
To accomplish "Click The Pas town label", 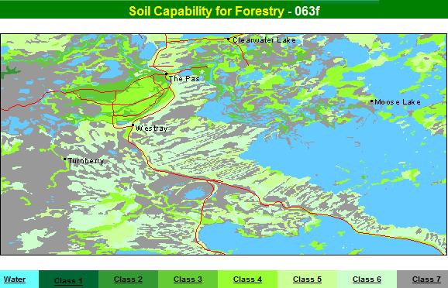I will click(x=184, y=79).
